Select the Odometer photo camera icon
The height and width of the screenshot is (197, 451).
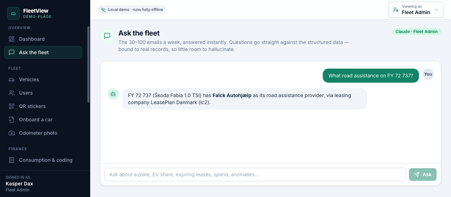click(x=12, y=133)
